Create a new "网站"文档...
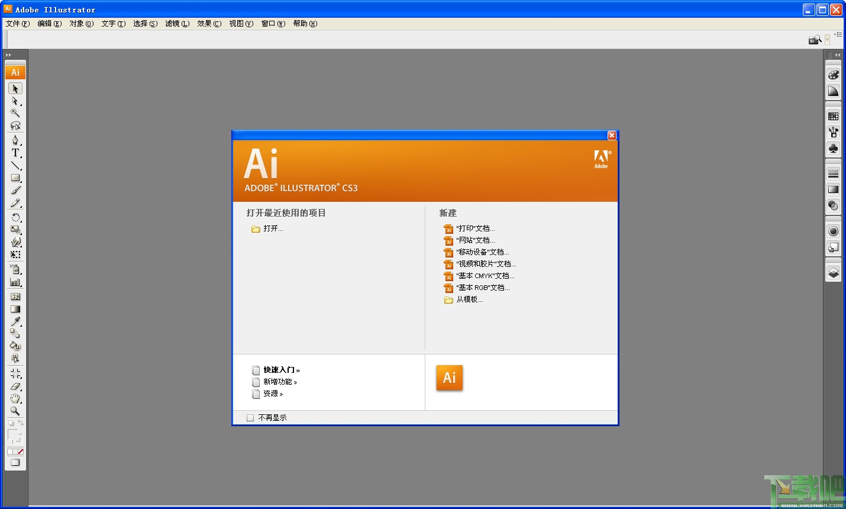Screen dimensions: 846x509 coord(469,240)
